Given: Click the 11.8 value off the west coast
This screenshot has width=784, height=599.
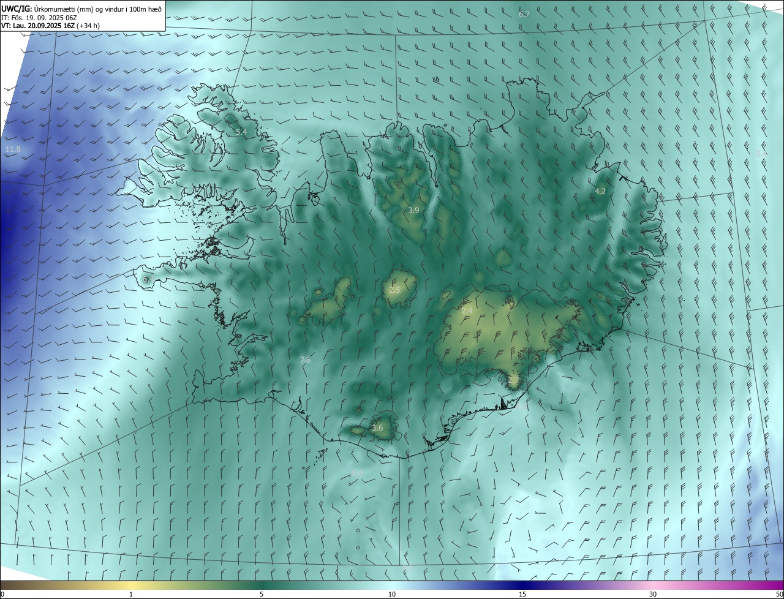Looking at the screenshot, I should [13, 149].
